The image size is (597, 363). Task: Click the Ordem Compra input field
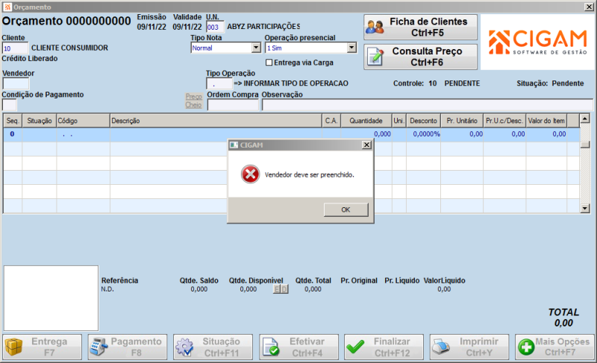[x=233, y=105]
